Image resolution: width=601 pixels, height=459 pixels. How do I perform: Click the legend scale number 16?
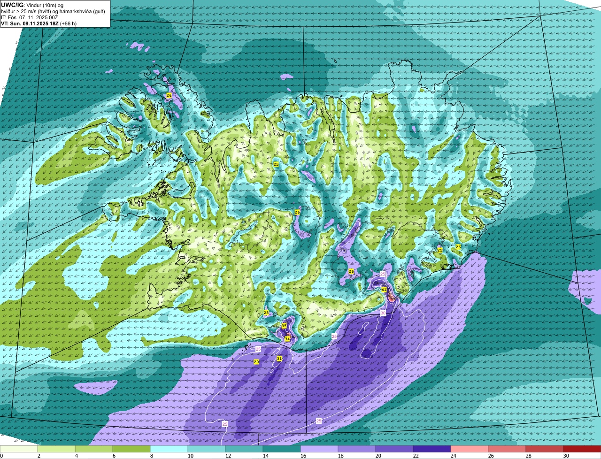coord(303,456)
